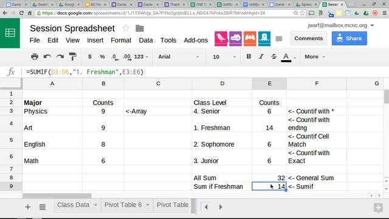Undo the last action

point(47,57)
